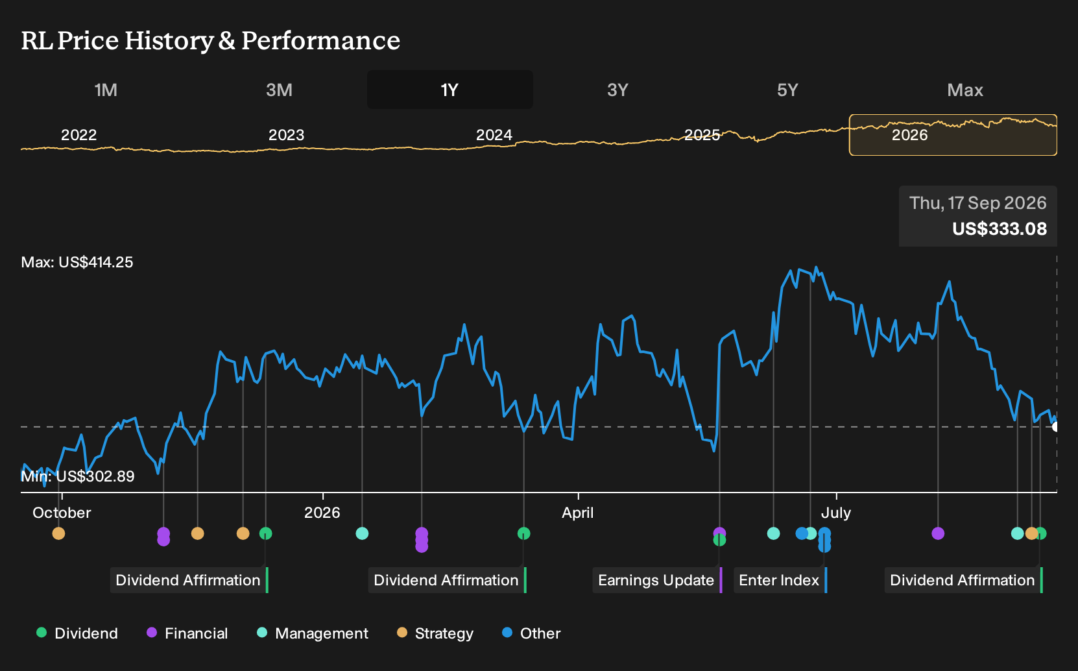Click purple Financial marker above Earnings Update
This screenshot has width=1078, height=671.
point(719,532)
